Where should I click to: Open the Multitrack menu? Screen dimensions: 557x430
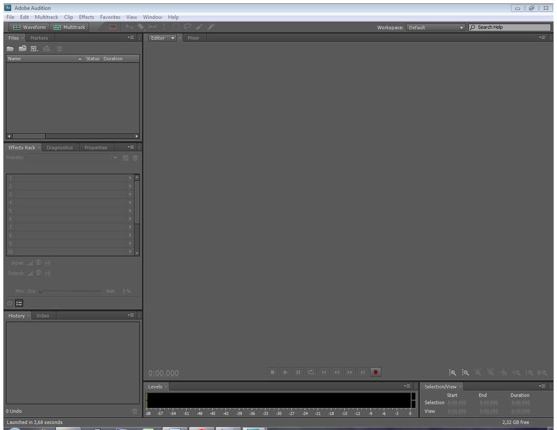(x=46, y=17)
